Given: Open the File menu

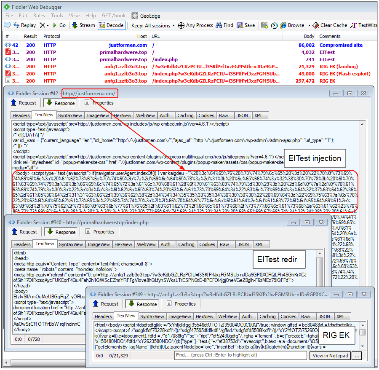Looking at the screenshot, I should (9, 16).
